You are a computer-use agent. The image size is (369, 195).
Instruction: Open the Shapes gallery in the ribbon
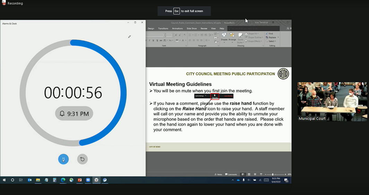(224, 37)
